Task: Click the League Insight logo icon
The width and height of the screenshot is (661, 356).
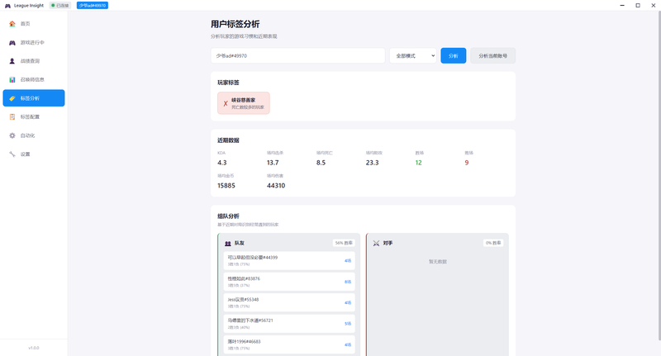Action: (x=7, y=6)
